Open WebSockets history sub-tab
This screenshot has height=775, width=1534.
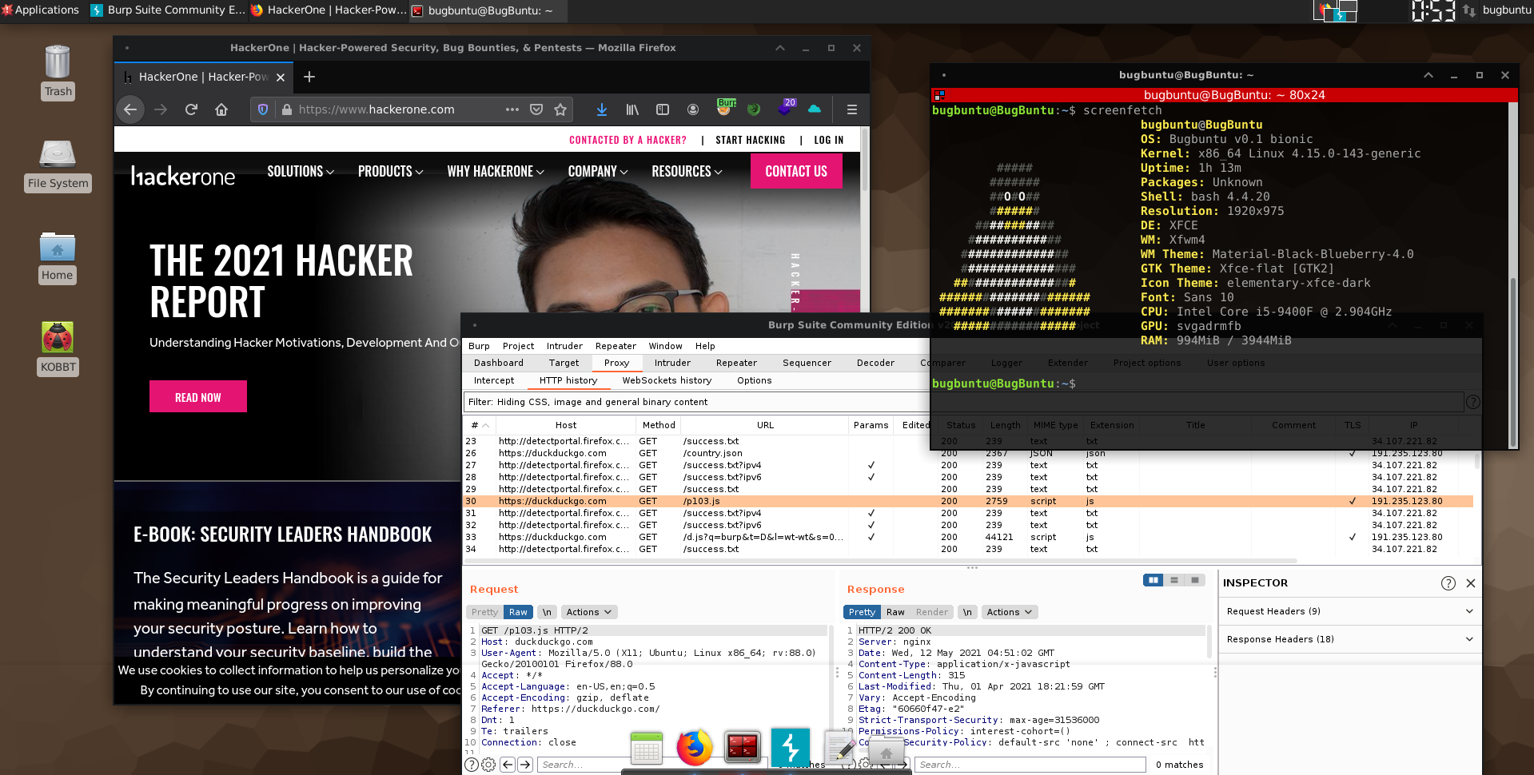667,380
